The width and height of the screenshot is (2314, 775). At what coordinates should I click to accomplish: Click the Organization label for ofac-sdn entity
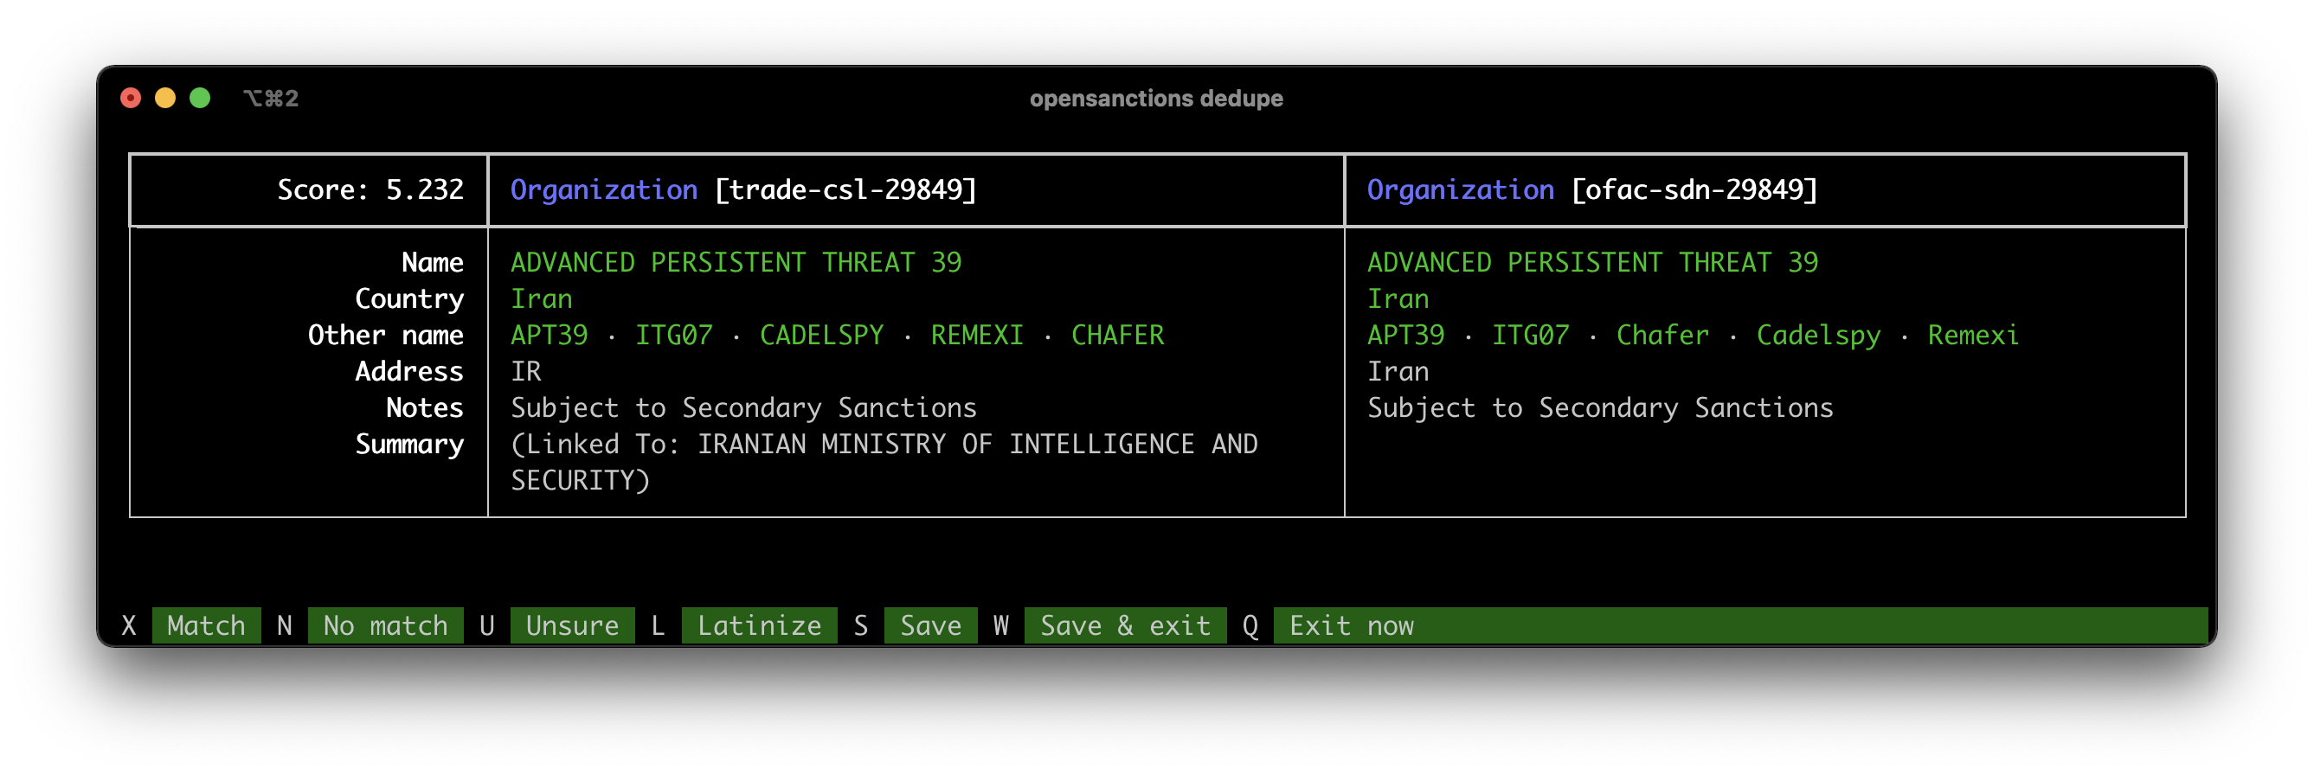(1461, 189)
